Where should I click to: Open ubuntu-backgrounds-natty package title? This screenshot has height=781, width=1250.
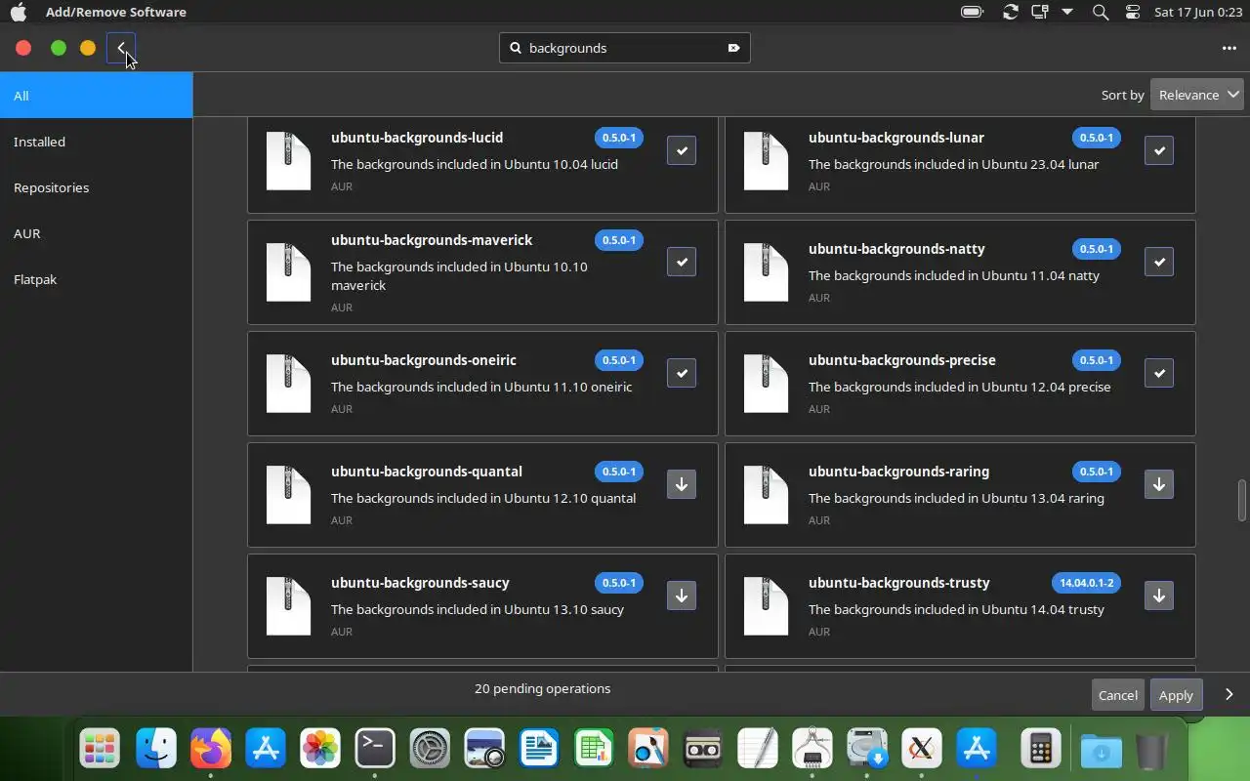point(896,249)
